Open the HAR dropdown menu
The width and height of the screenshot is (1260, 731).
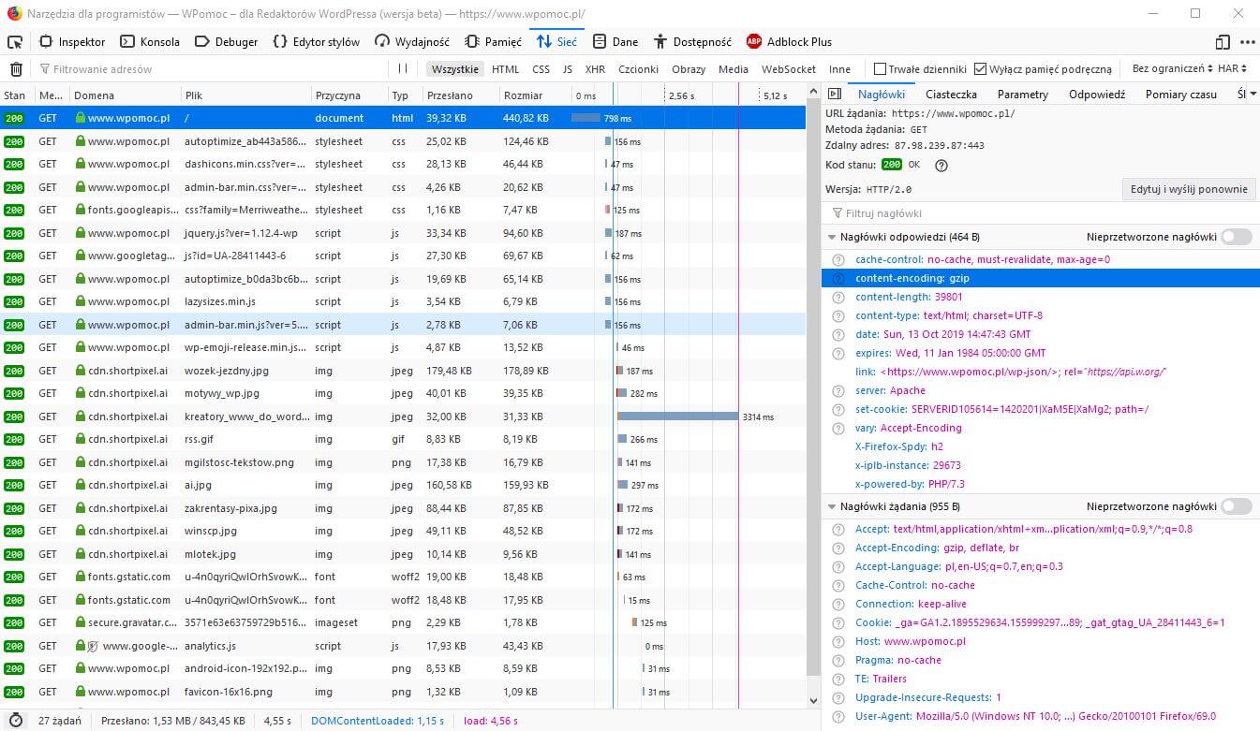pyautogui.click(x=1233, y=69)
